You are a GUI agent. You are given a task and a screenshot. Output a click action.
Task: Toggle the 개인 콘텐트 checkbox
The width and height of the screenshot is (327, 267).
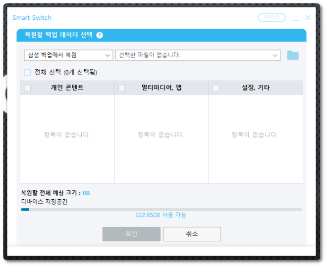click(x=28, y=88)
